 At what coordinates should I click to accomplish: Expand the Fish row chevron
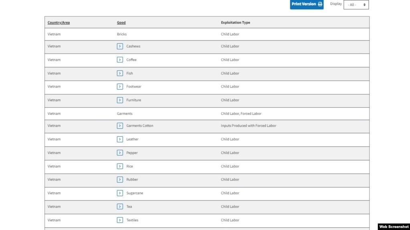coord(120,73)
